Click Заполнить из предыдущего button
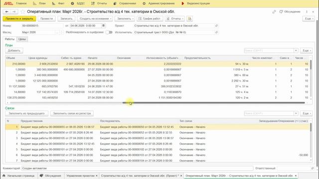This screenshot has width=319, height=179. pos(26,113)
